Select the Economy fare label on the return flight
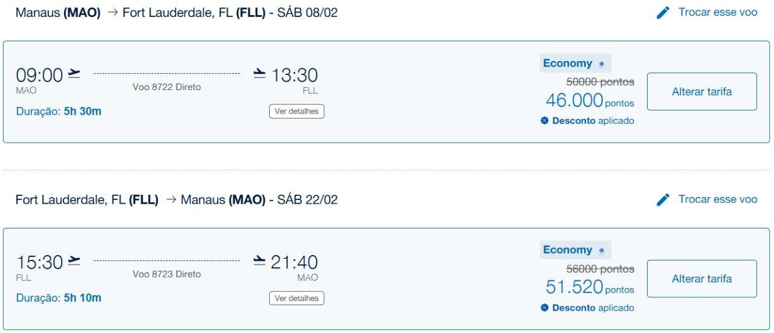774x333 pixels. pyautogui.click(x=567, y=250)
